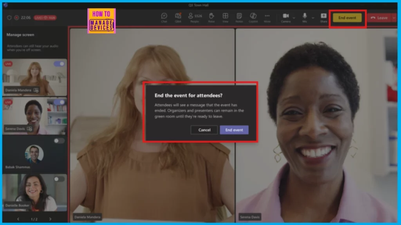Screen dimensions: 401x225
Task: Click the '1 / 2' page indicator
Action: pyautogui.click(x=34, y=219)
